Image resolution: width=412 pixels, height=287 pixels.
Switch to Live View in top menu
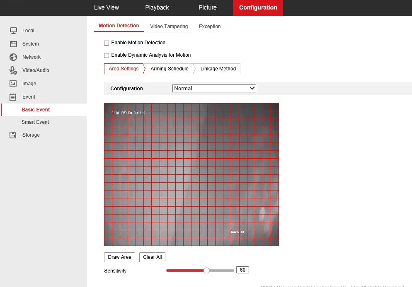click(x=107, y=7)
